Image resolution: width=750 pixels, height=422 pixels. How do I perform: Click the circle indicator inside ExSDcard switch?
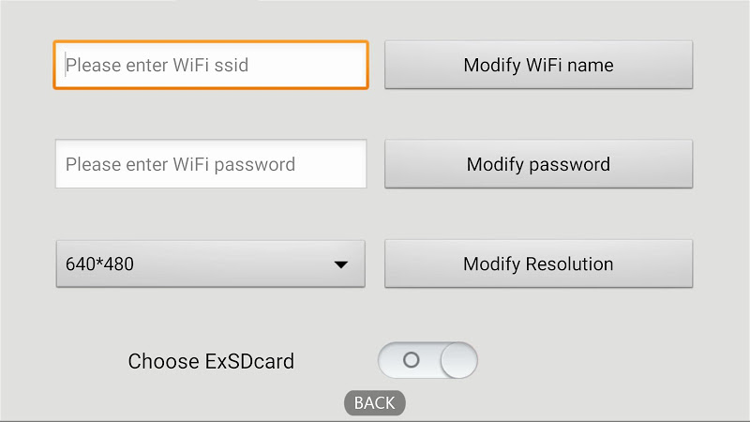tap(410, 360)
